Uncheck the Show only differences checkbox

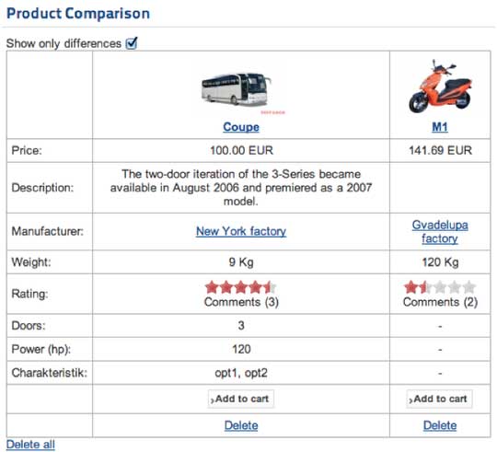coord(132,43)
